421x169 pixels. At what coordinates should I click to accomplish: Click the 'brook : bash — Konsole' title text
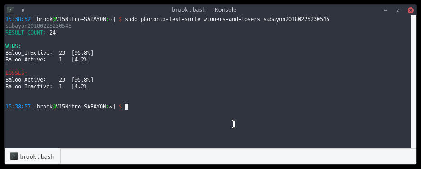(x=204, y=10)
